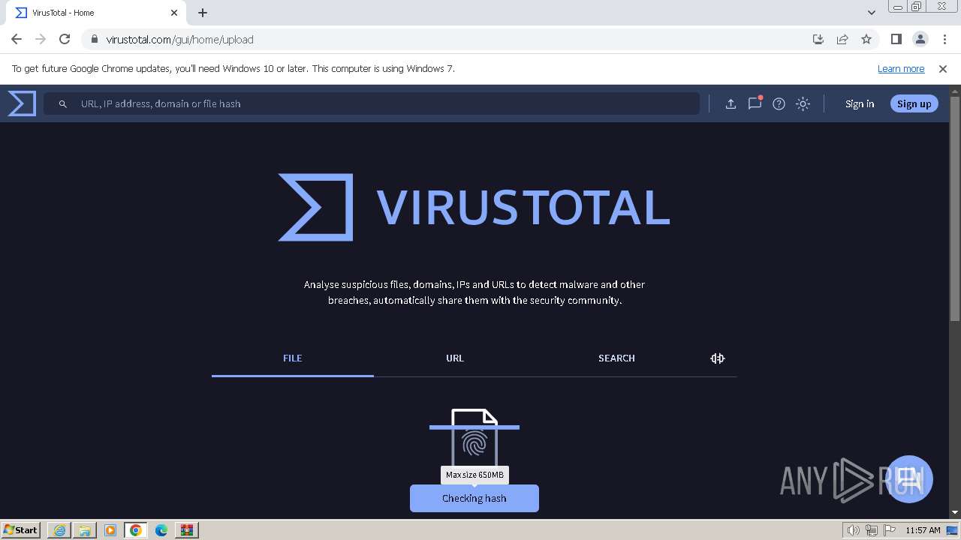Screen dimensions: 961x540
Task: View site information lock icon
Action: 94,40
